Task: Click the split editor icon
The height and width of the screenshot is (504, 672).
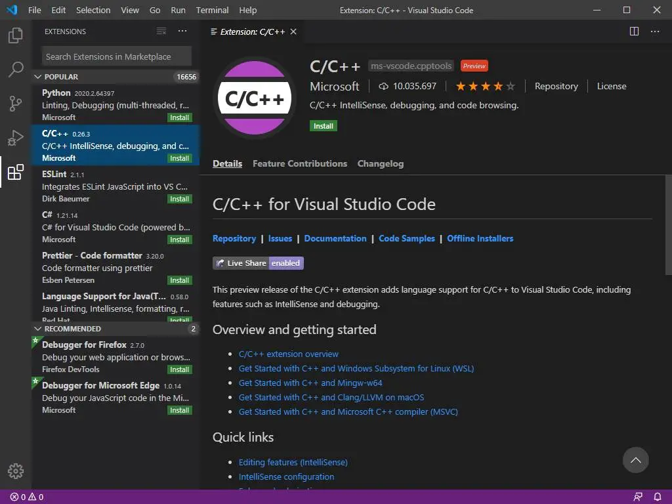Action: click(634, 31)
